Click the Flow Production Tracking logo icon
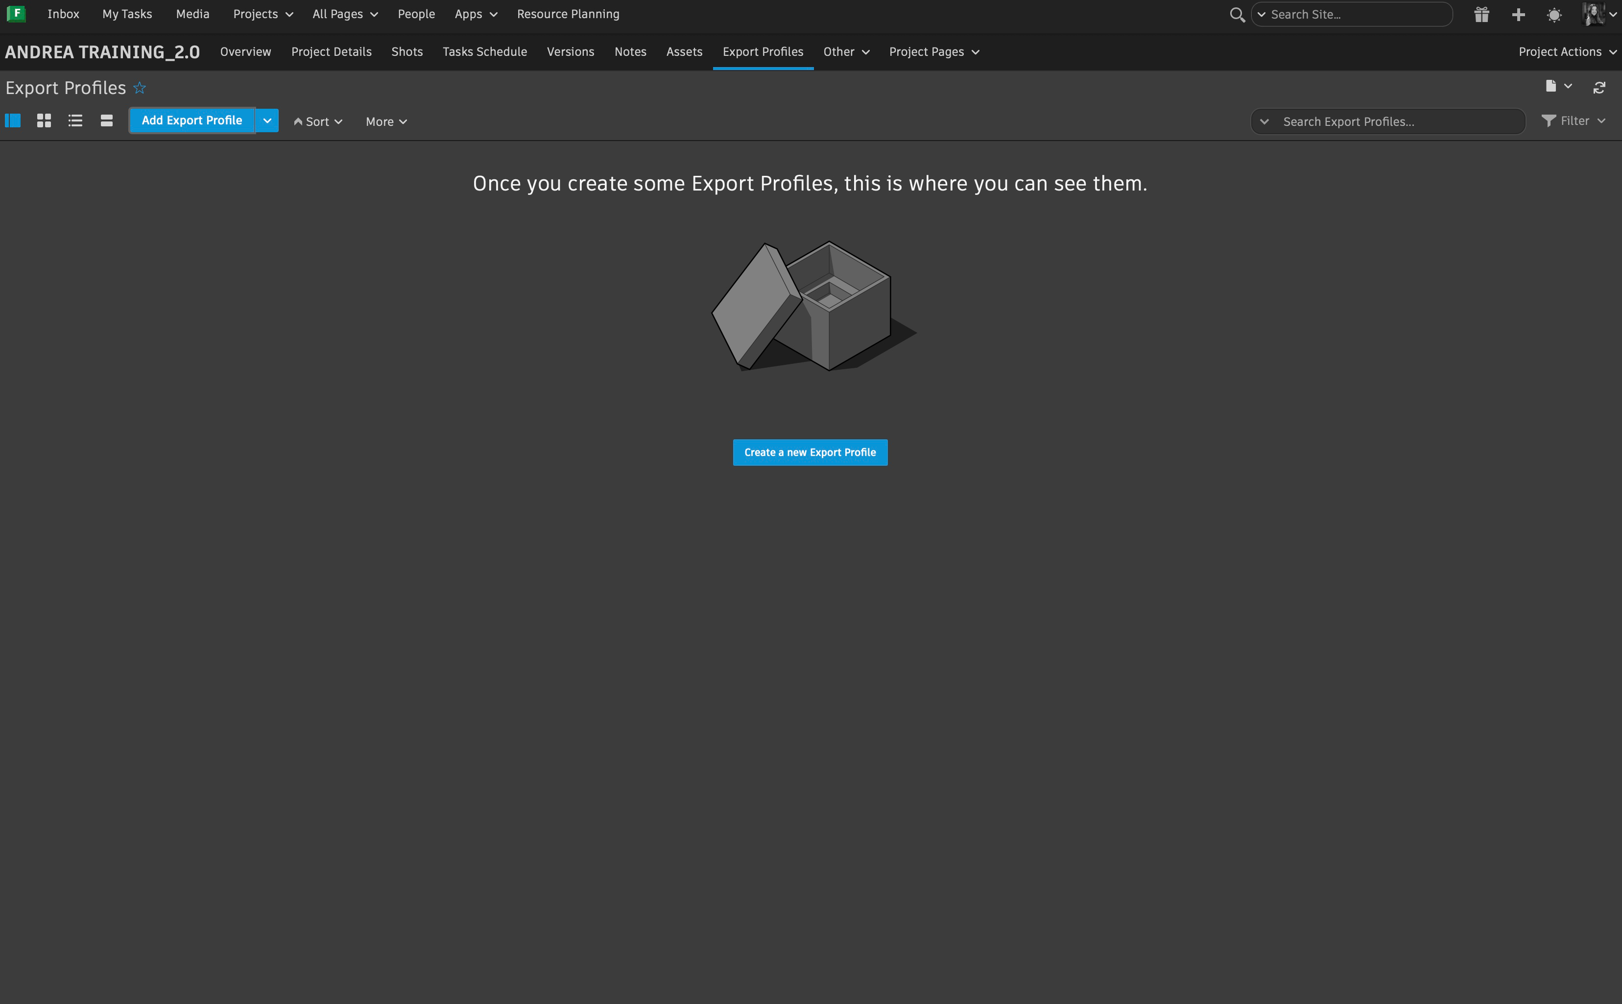The height and width of the screenshot is (1004, 1622). tap(16, 13)
